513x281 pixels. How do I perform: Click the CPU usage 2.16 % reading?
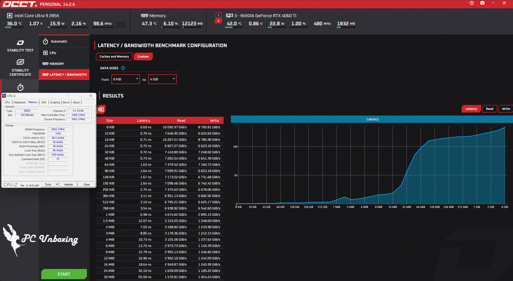click(79, 24)
